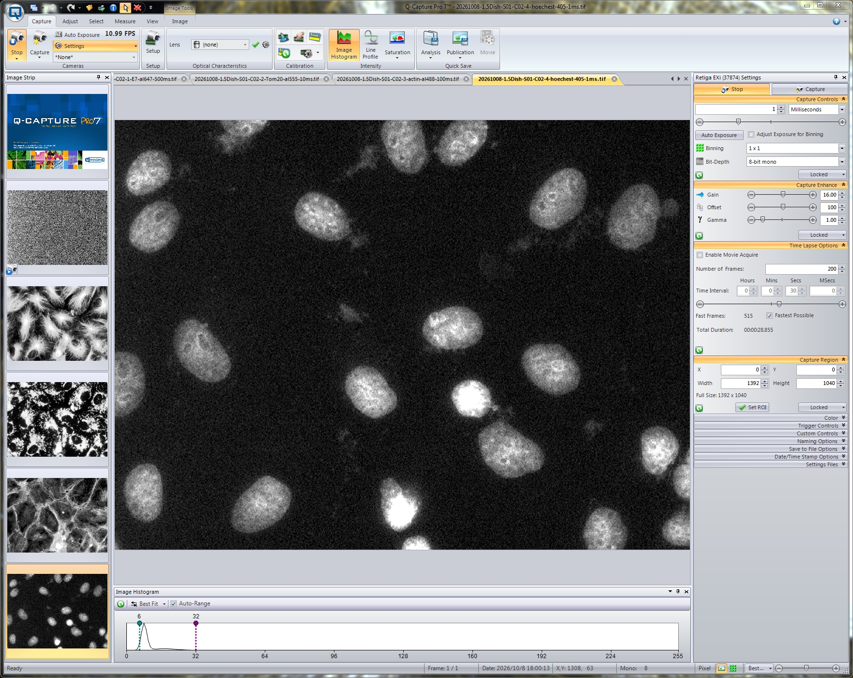Open the Tom20-al555-10ms.tif document tab
The width and height of the screenshot is (853, 678).
coord(257,79)
